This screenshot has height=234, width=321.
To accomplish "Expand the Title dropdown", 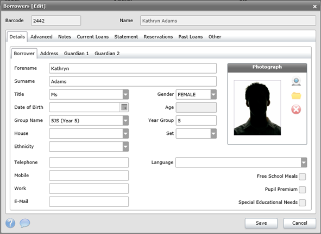I will coord(125,95).
